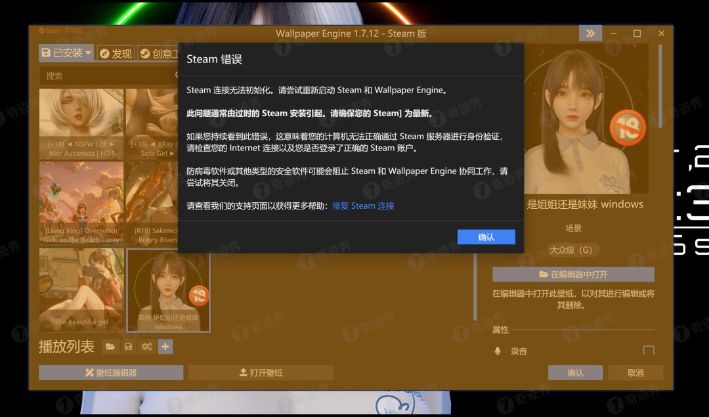The height and width of the screenshot is (417, 709).
Task: Click the 取消 button
Action: click(635, 373)
